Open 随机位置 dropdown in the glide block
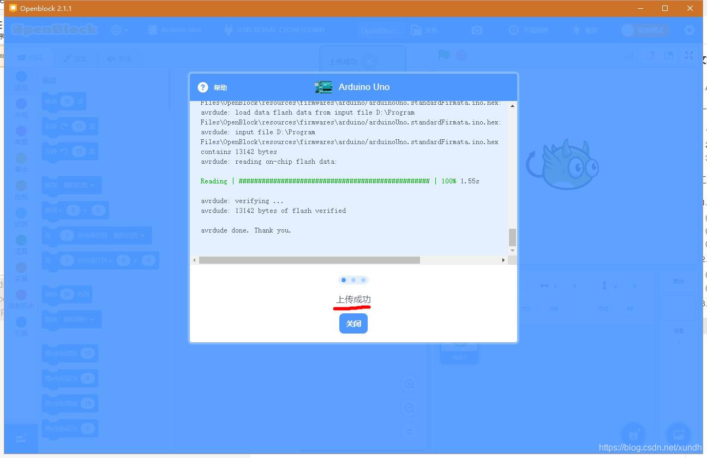Screen dimensions: 707x458 tap(129, 236)
